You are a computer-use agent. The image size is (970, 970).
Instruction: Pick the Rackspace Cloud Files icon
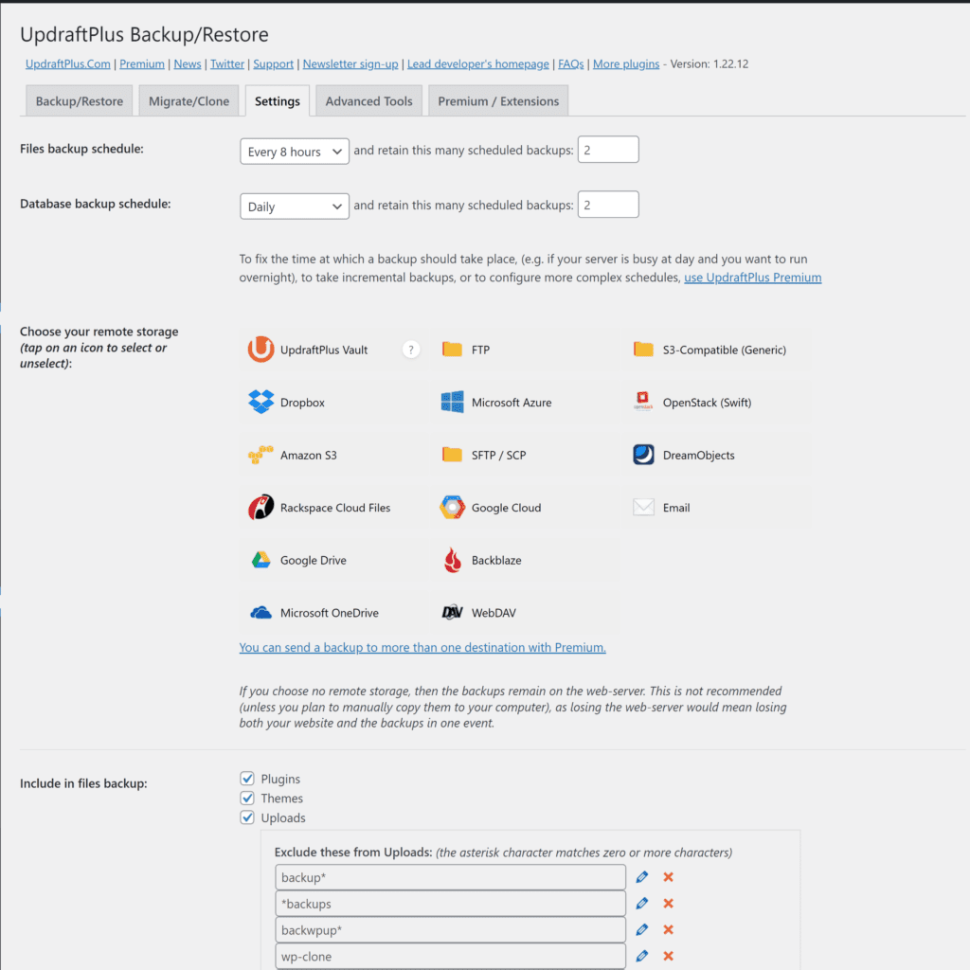[260, 508]
